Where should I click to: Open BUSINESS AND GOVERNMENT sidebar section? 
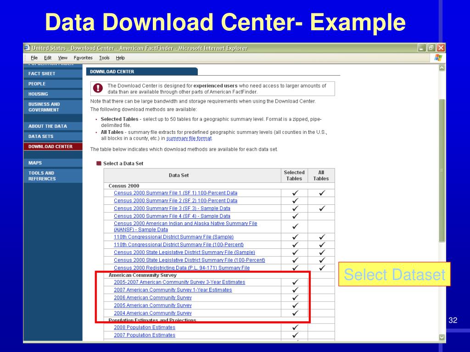(53, 107)
